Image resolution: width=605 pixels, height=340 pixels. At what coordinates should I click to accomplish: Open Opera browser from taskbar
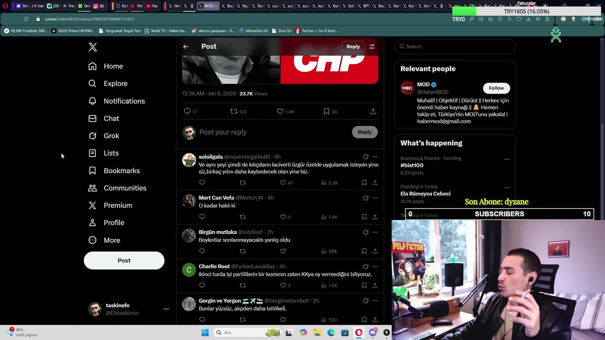[359, 332]
